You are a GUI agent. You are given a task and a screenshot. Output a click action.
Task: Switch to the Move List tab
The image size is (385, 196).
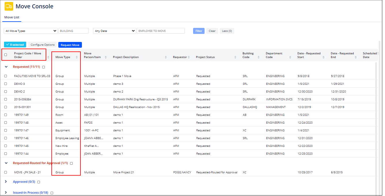tap(12, 17)
